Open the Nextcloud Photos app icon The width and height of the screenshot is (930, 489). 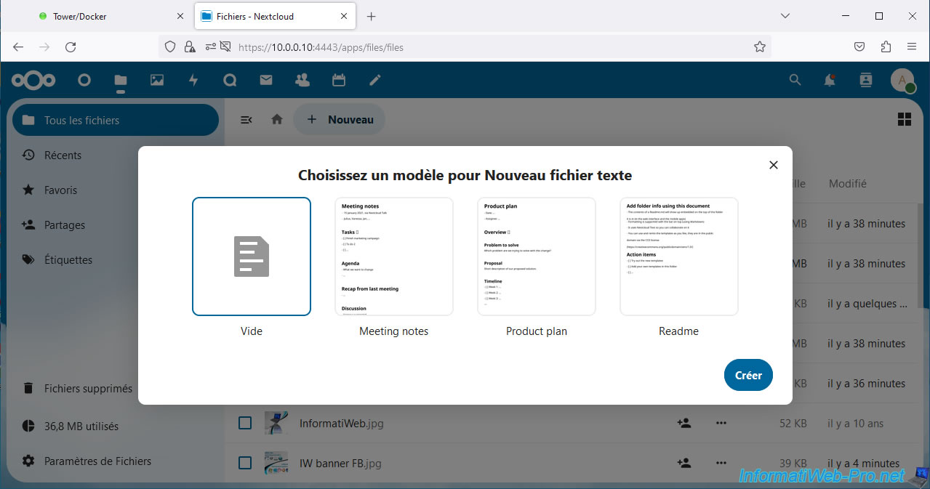click(x=157, y=81)
